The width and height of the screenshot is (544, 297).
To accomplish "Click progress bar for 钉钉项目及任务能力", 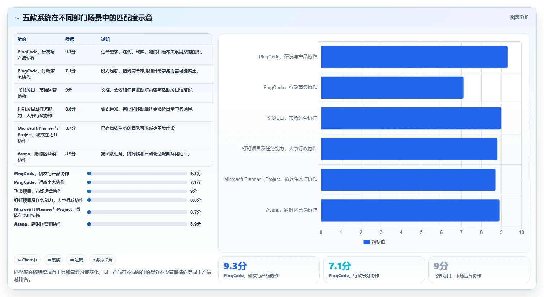I will [137, 200].
